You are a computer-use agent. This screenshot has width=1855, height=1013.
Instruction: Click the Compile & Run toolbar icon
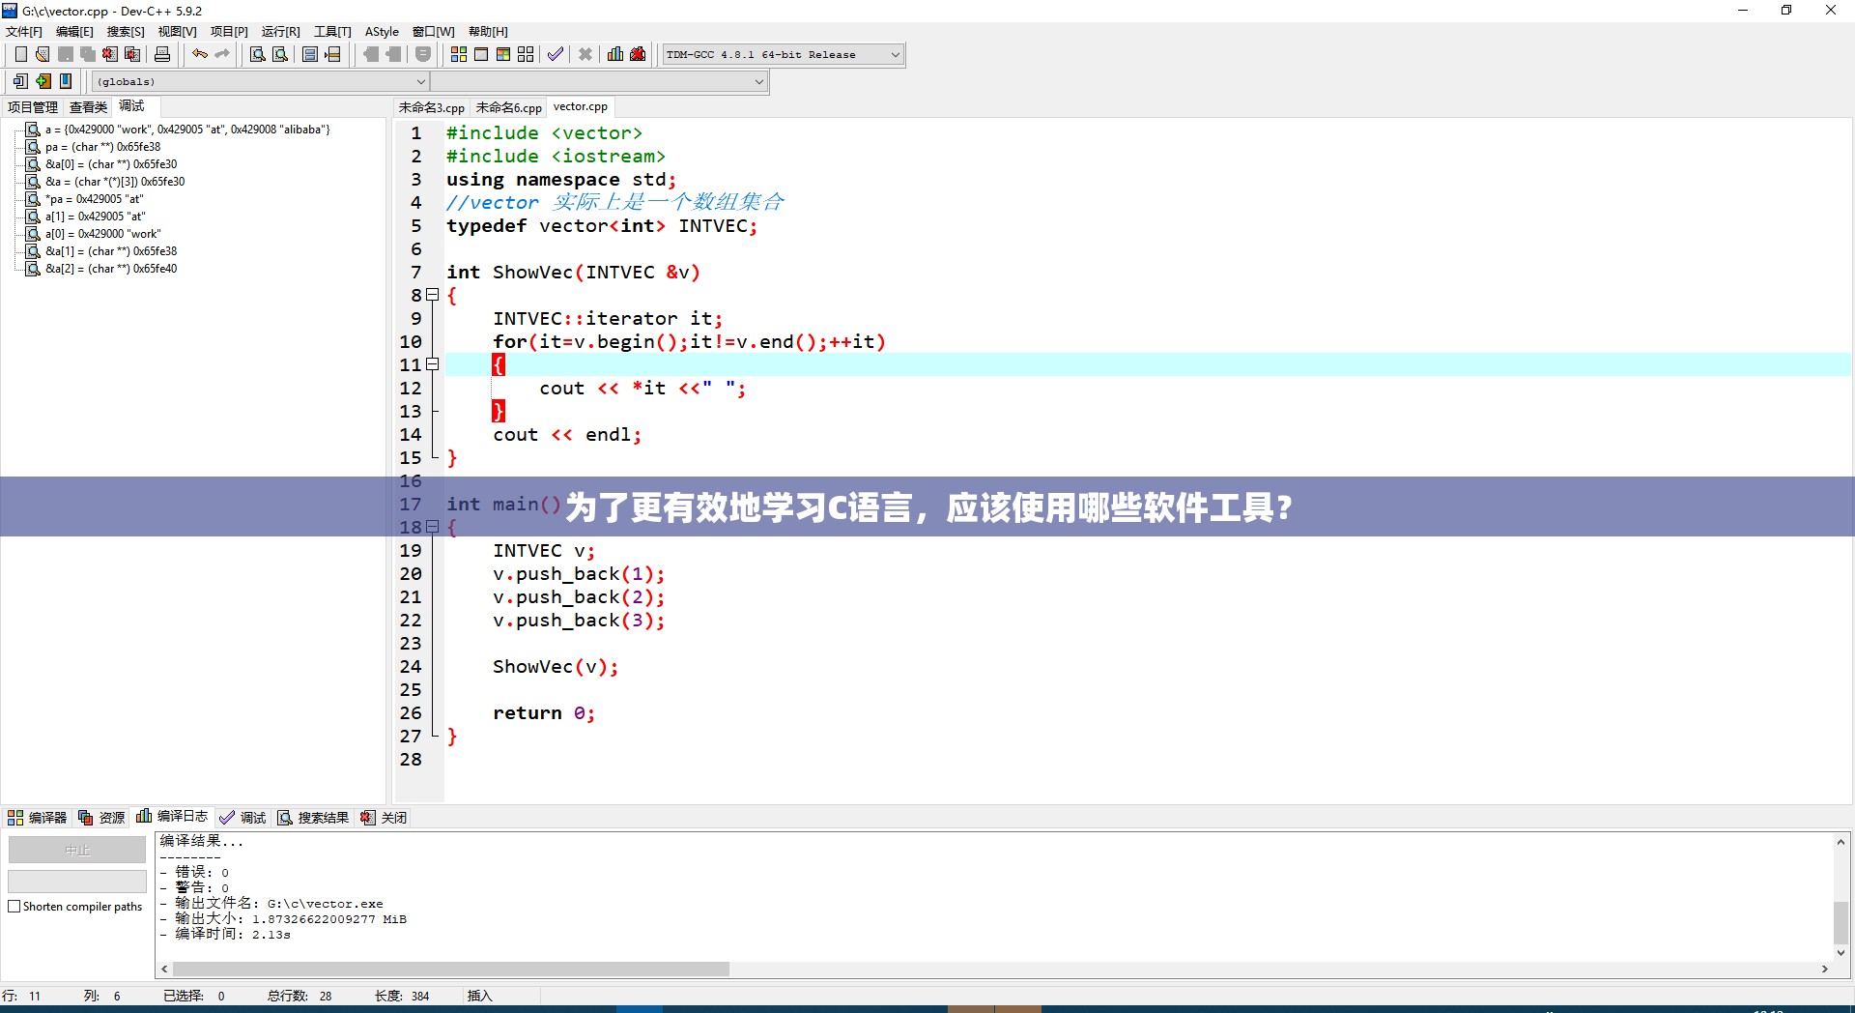click(503, 55)
